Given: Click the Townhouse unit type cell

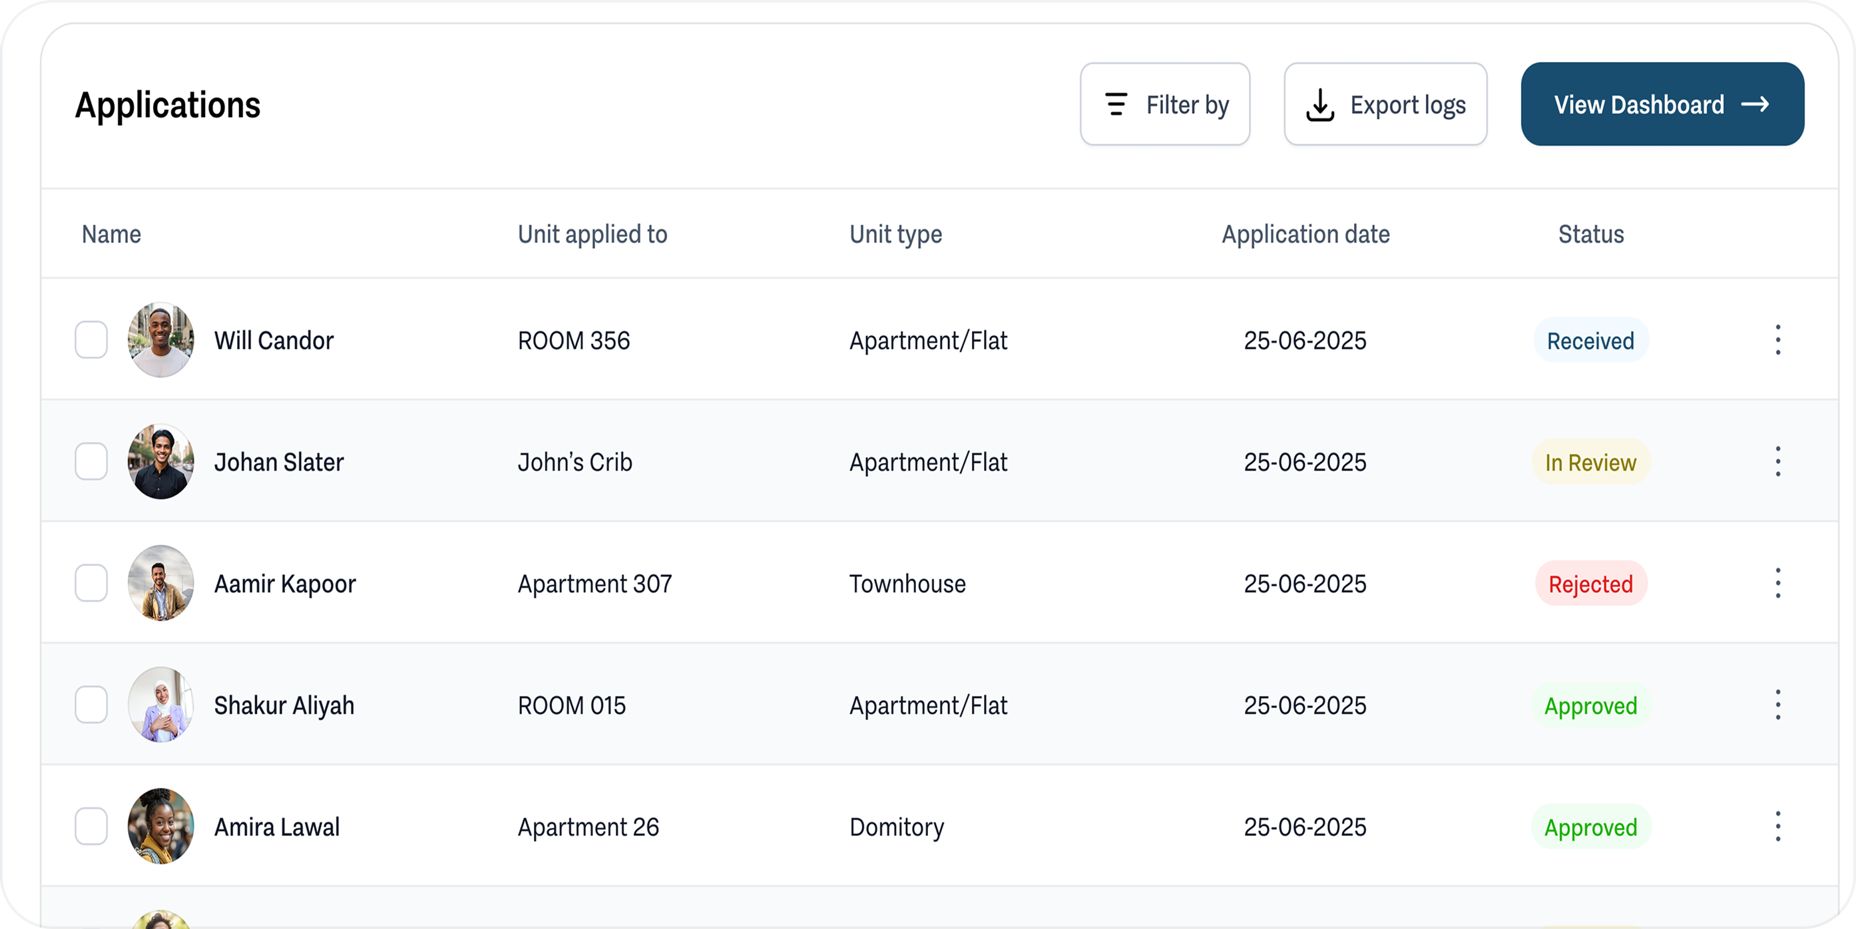Looking at the screenshot, I should click(907, 584).
